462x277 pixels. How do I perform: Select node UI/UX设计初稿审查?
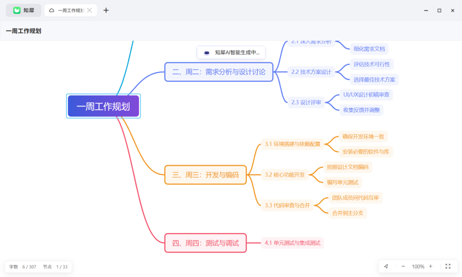pos(366,95)
